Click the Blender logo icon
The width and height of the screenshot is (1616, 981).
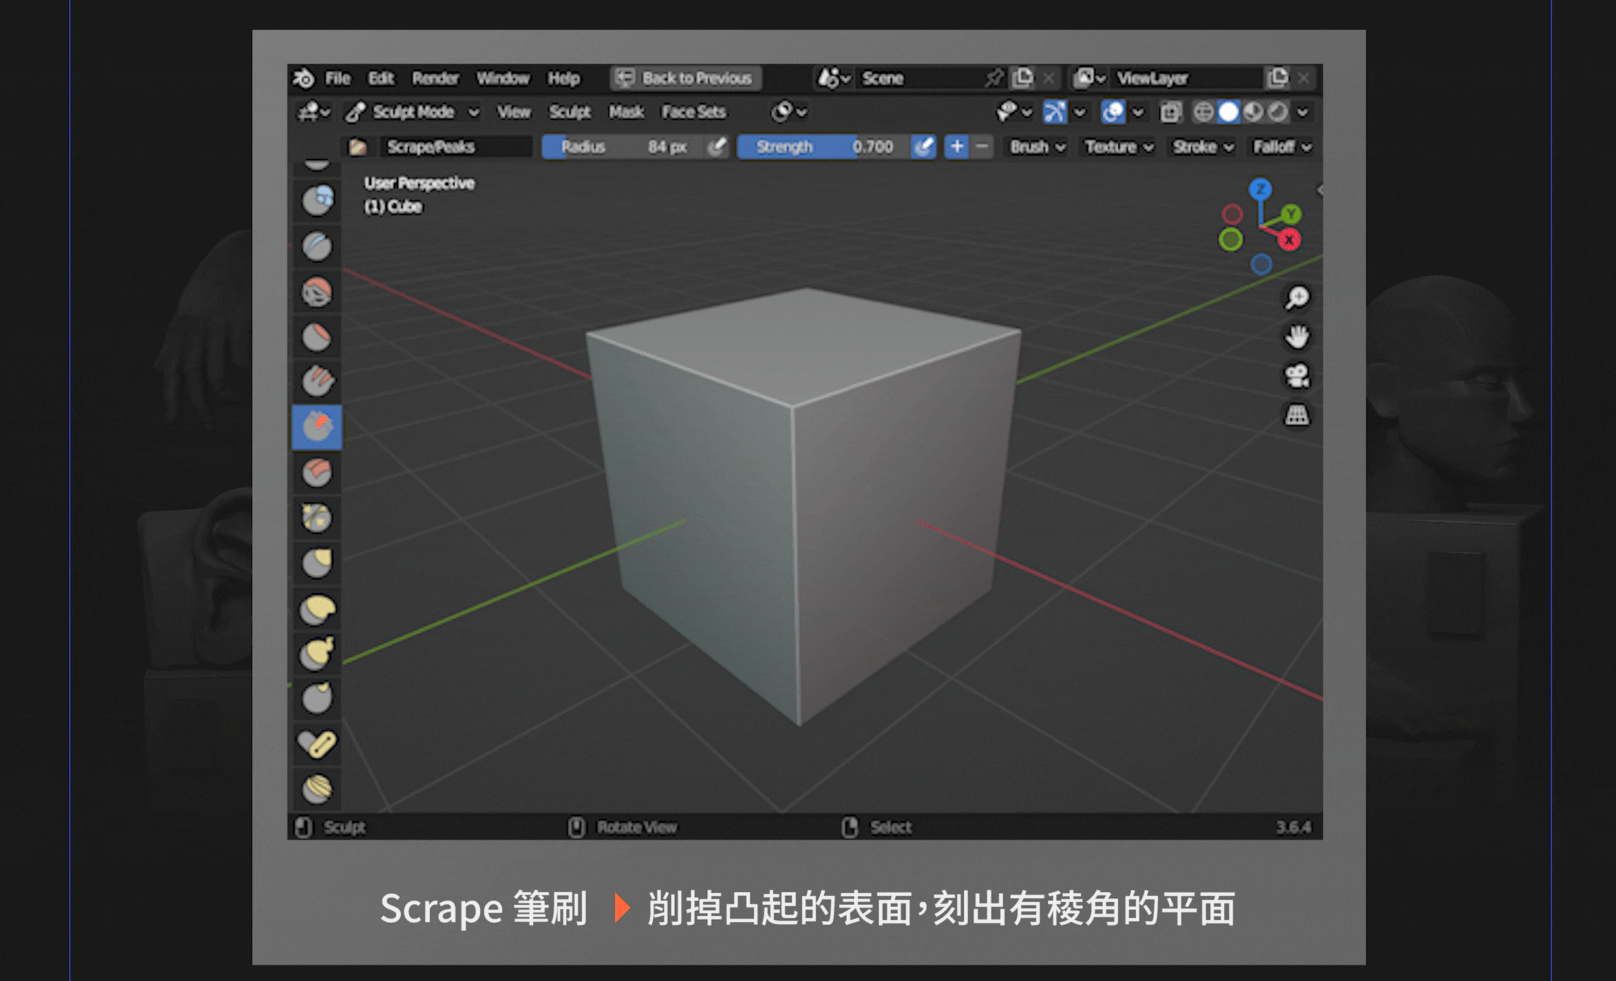click(304, 79)
